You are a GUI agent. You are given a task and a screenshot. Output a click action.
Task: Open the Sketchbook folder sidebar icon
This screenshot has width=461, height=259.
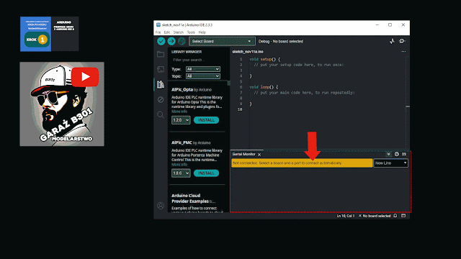[161, 55]
